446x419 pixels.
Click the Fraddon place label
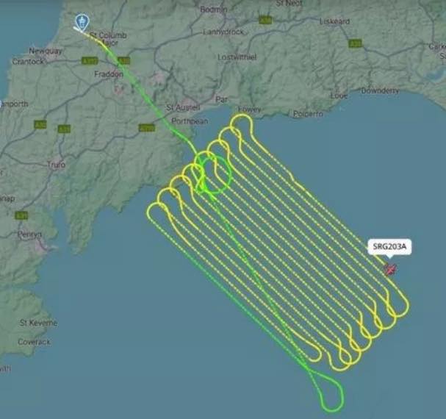109,74
